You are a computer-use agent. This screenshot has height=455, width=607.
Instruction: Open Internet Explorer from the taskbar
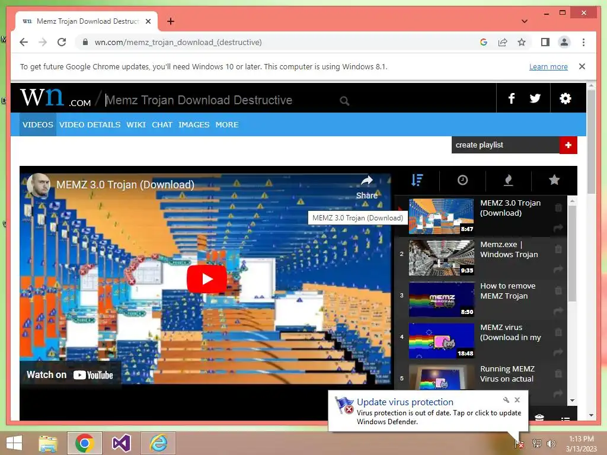[158, 443]
